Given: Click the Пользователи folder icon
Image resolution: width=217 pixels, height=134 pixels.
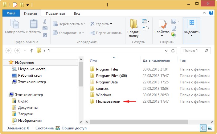Looking at the screenshot, I should (92, 101).
